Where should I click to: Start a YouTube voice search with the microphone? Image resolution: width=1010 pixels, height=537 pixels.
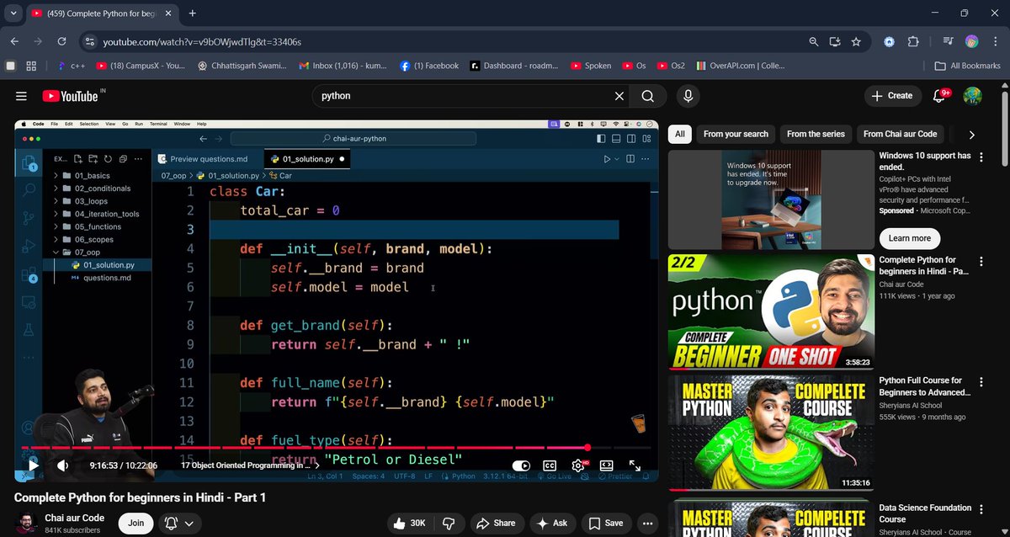pos(688,95)
